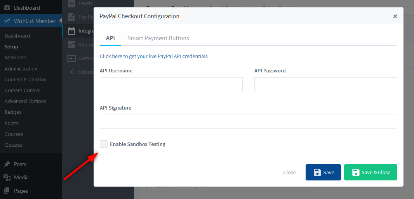Enable the Sandbox Testing checkbox
This screenshot has height=199, width=414.
click(104, 144)
